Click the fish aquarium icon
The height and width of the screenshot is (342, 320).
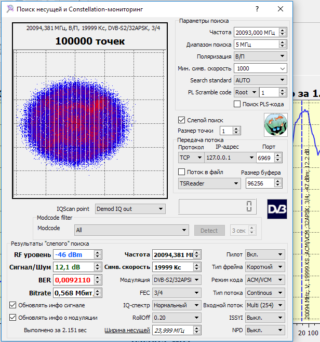[275, 125]
